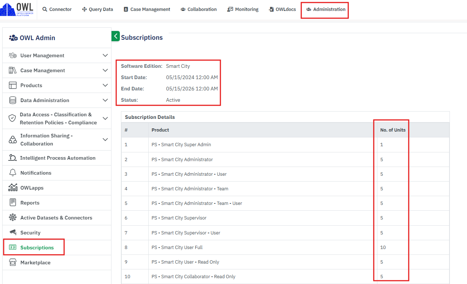Click the sidebar Case Management books icon
This screenshot has width=467, height=284.
[13, 70]
